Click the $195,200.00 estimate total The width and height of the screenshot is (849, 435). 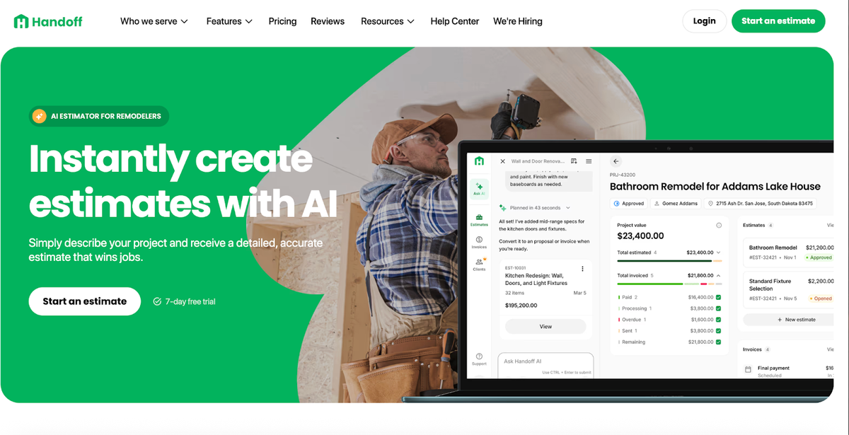click(521, 306)
